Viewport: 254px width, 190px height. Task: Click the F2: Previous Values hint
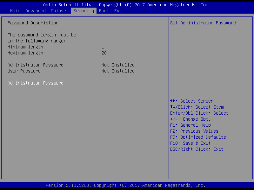pyautogui.click(x=194, y=131)
